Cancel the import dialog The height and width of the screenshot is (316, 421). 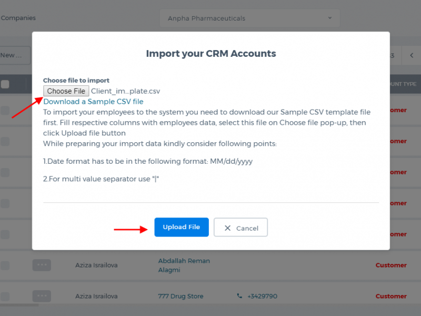click(240, 228)
